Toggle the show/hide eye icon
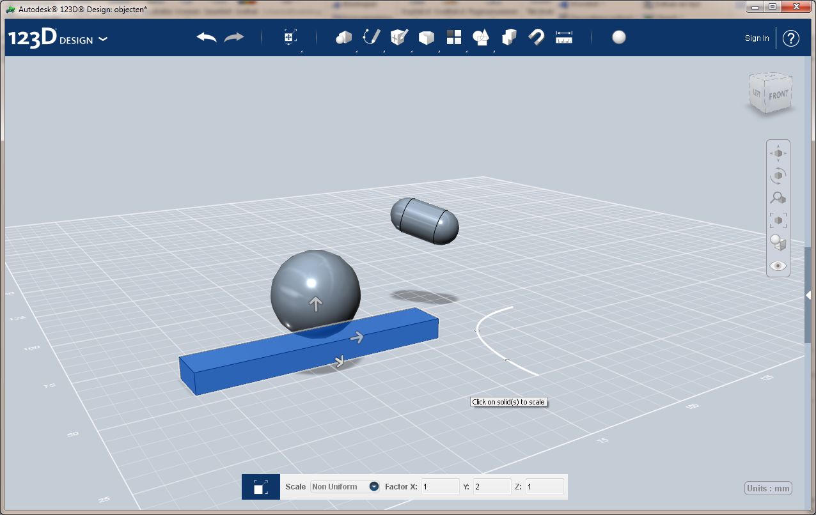The height and width of the screenshot is (515, 816). (x=778, y=266)
